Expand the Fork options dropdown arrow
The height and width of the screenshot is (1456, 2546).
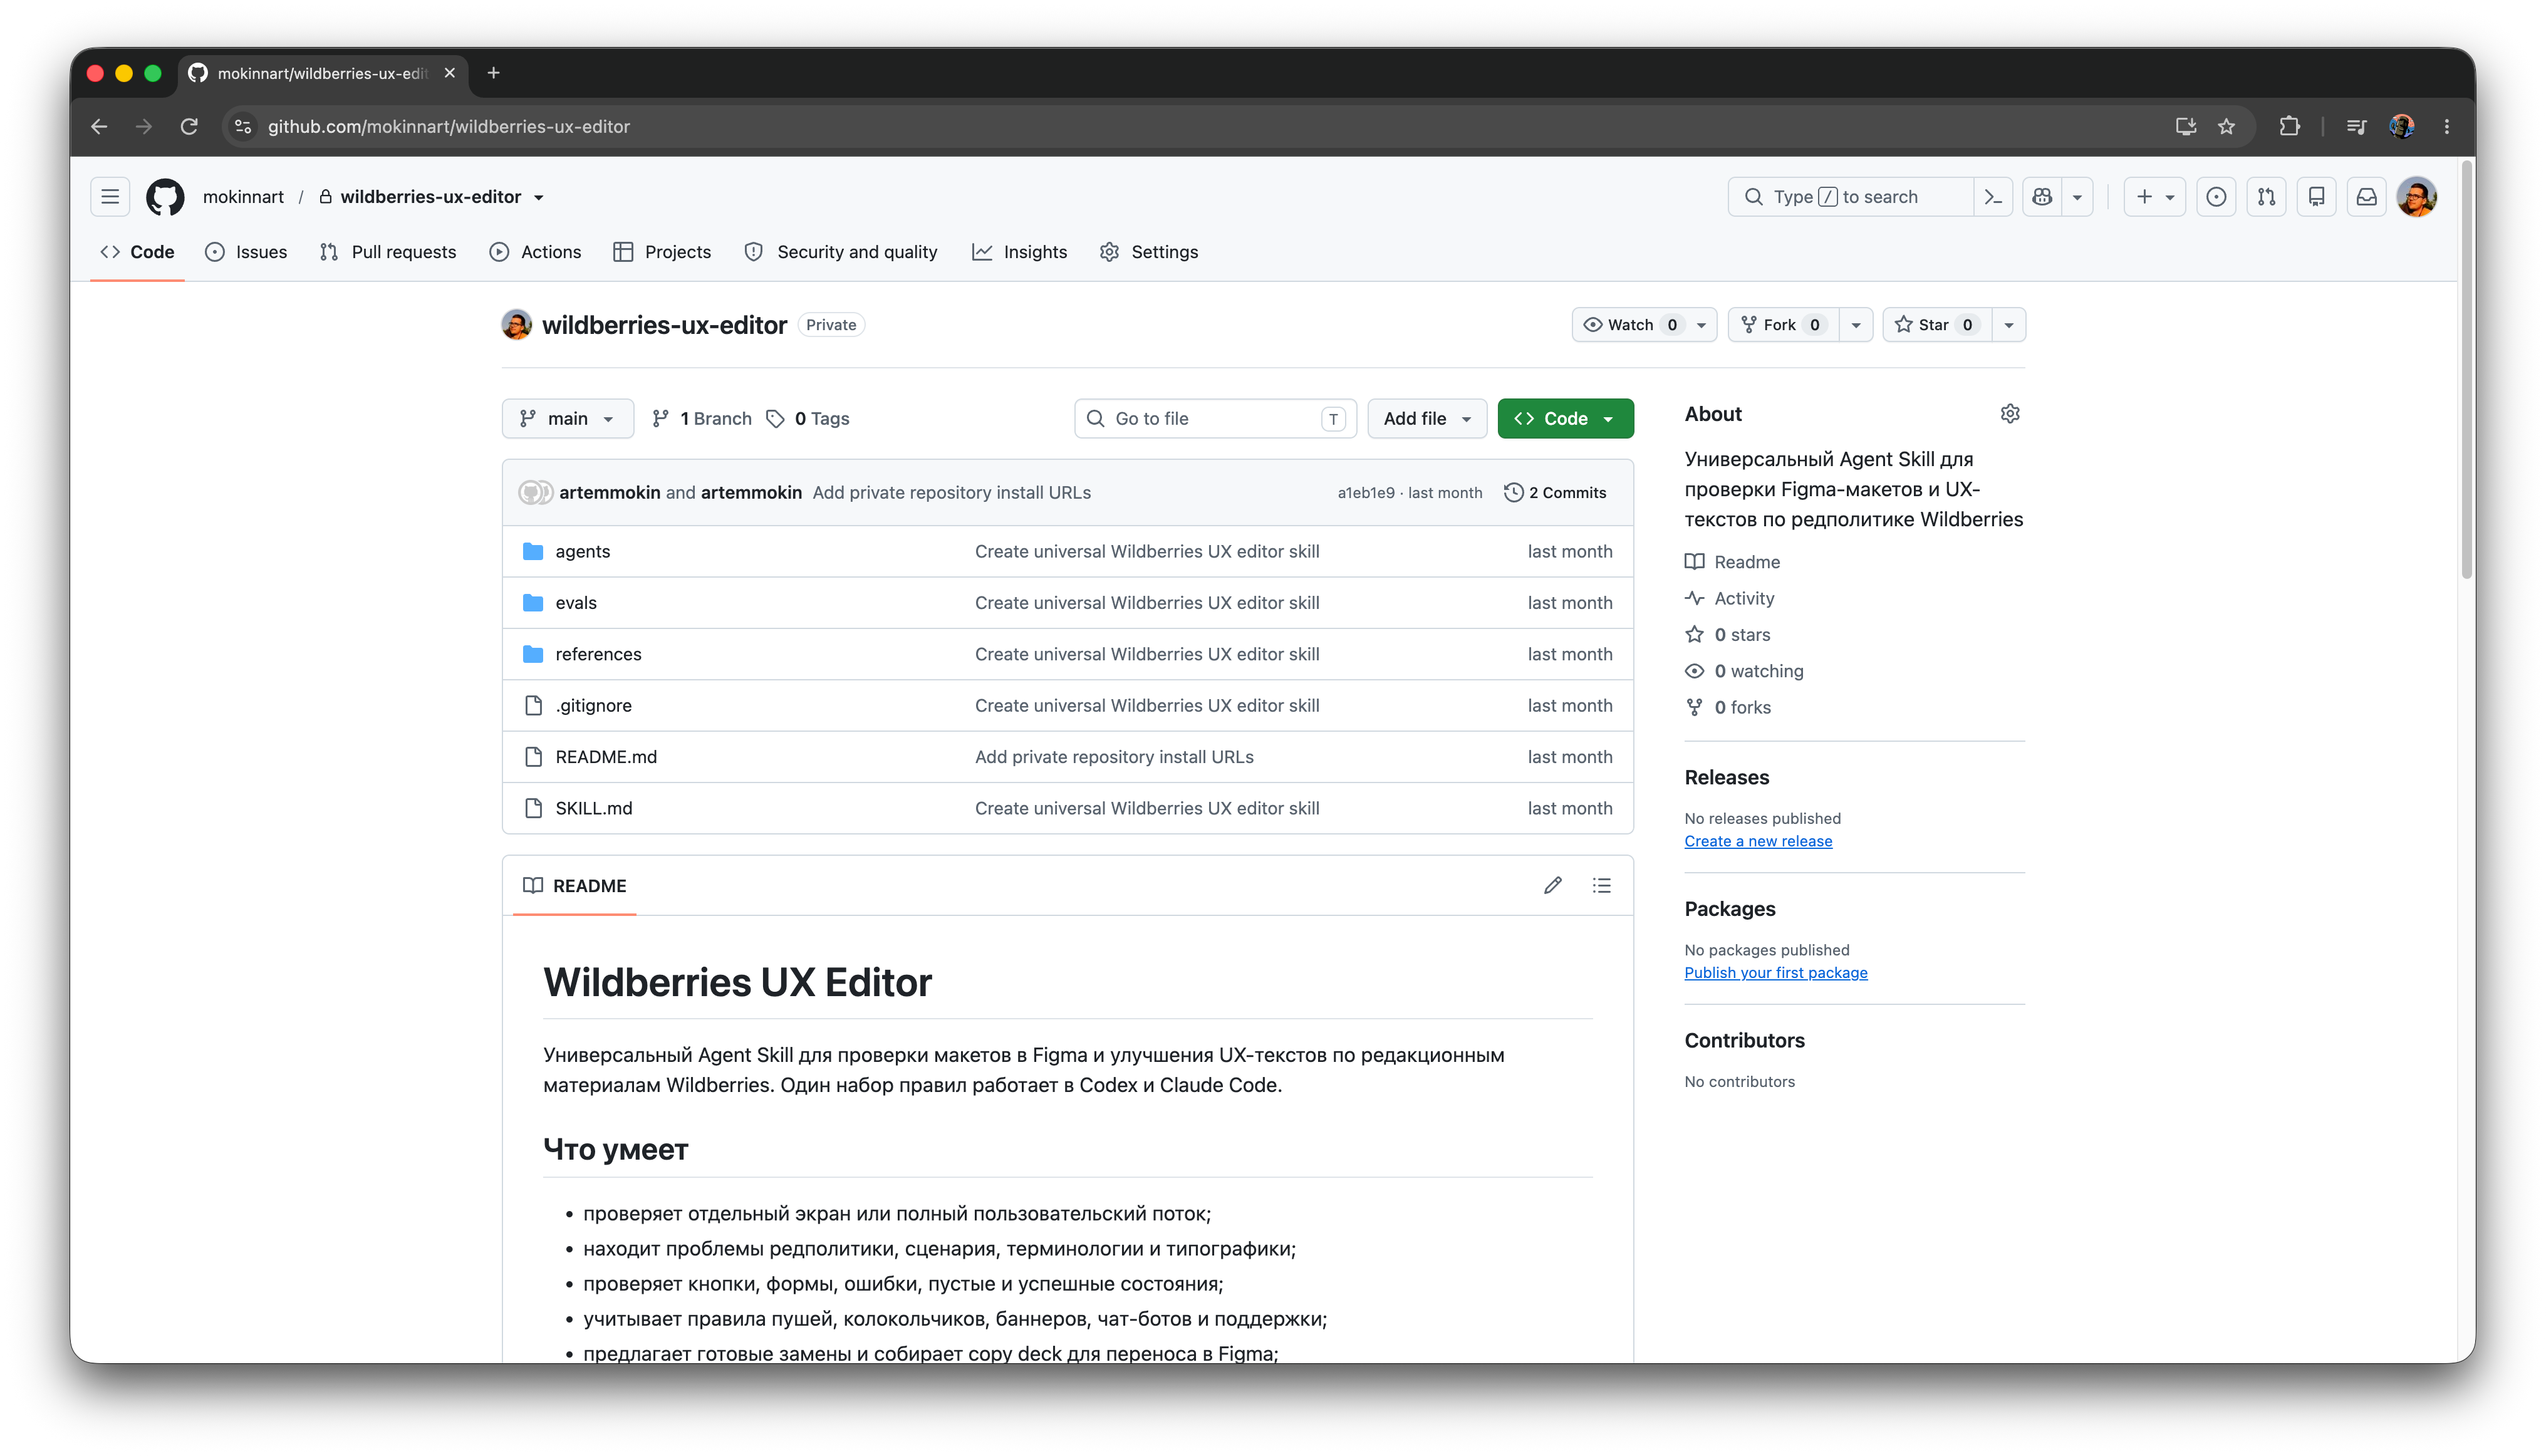tap(1856, 325)
